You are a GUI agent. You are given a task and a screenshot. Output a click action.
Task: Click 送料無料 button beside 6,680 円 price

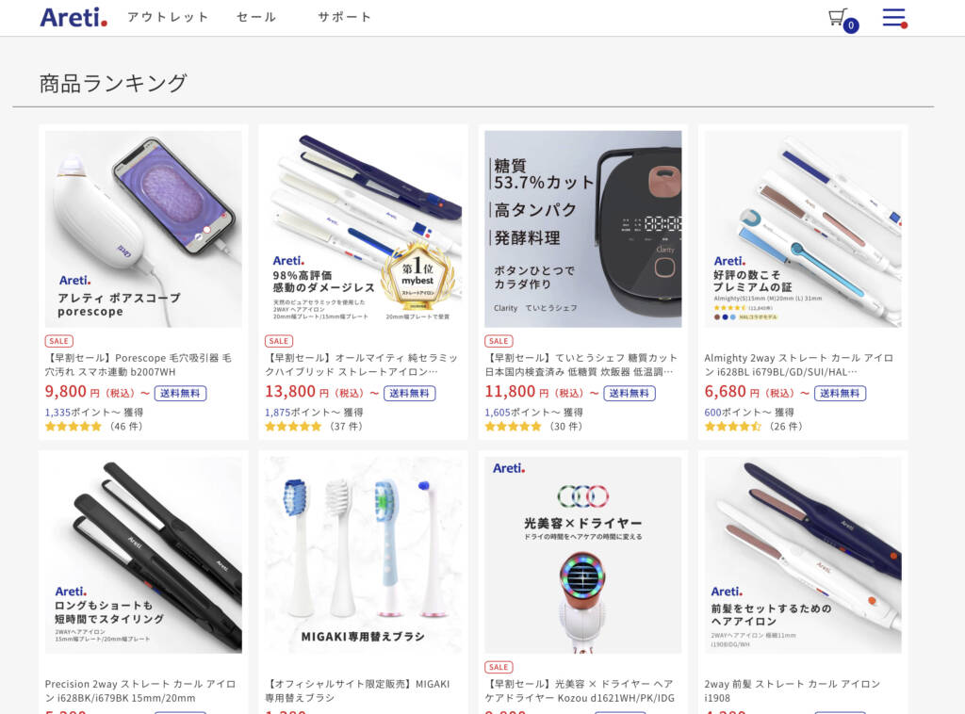point(840,393)
